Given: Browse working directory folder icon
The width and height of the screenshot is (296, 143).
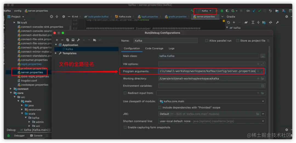Looking at the screenshot, I should [x=262, y=78].
